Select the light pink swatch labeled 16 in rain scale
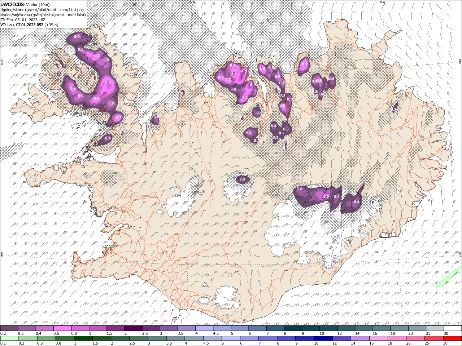This screenshot has height=346, width=462. (379, 338)
